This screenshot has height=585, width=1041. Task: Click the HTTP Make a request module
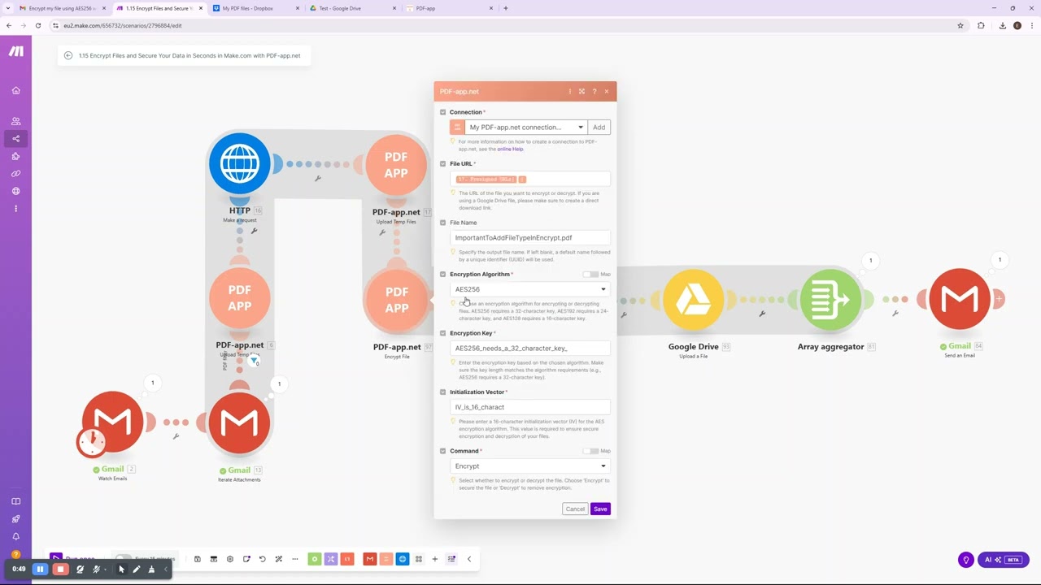pos(239,164)
